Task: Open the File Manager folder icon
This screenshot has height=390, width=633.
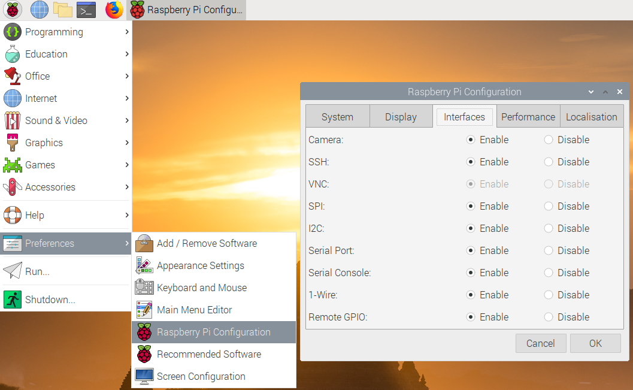Action: (x=63, y=10)
